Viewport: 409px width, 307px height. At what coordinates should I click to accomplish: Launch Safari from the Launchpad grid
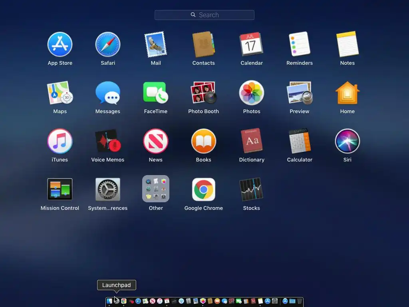tap(108, 44)
